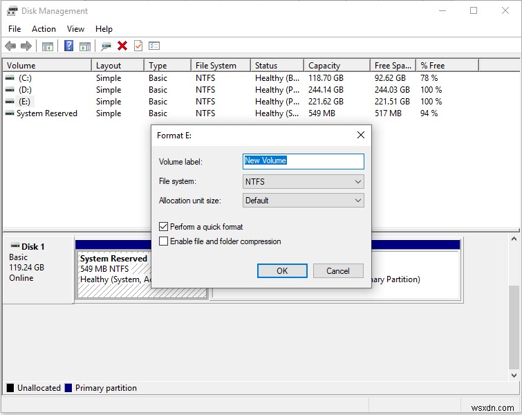Close the Format E: dialog

coord(360,135)
